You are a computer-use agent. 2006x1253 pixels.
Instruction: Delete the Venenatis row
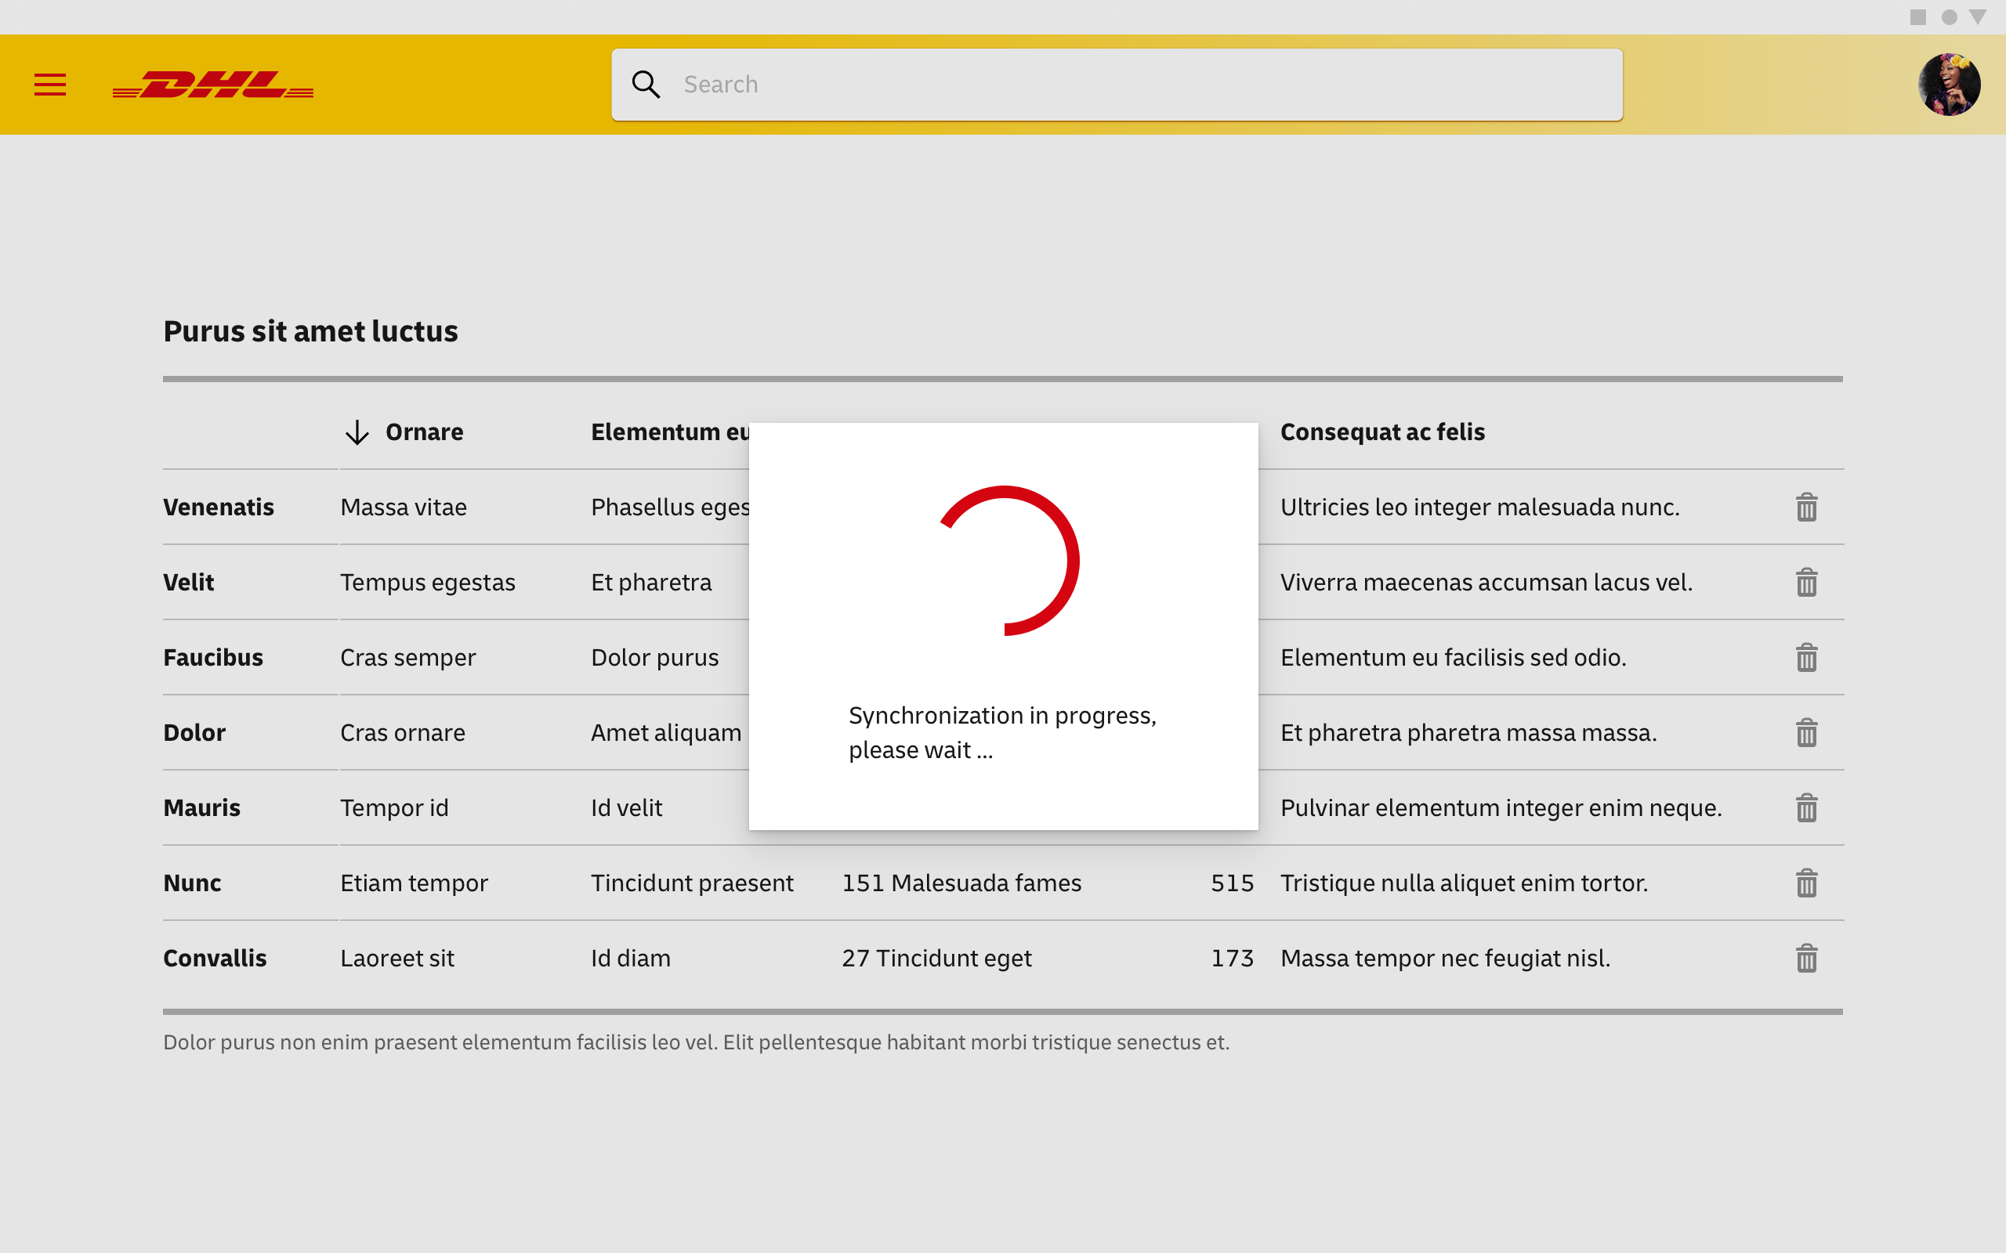pos(1806,507)
